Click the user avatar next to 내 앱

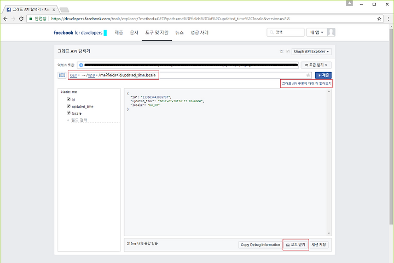pos(331,32)
